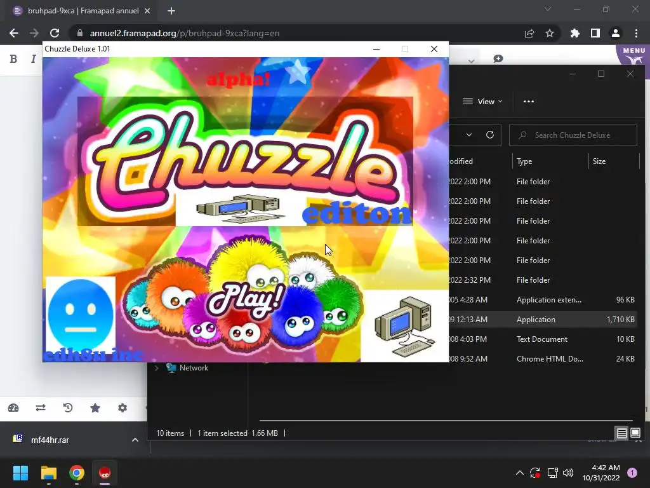Refresh the File Explorer folder

[x=490, y=135]
